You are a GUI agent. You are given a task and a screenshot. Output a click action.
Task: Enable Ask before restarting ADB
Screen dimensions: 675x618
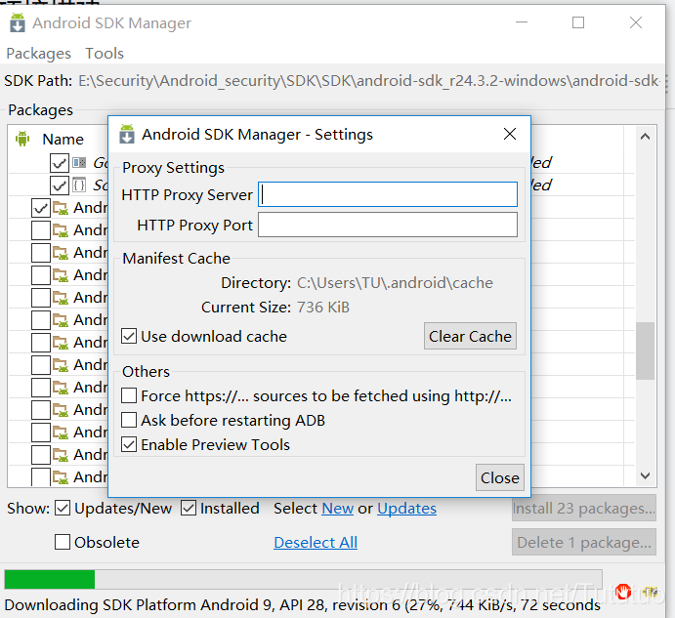pyautogui.click(x=129, y=420)
